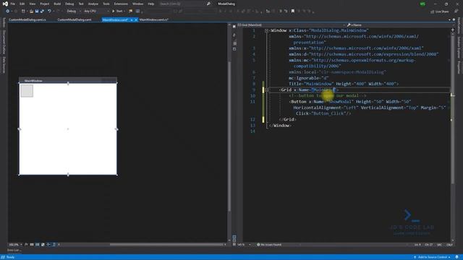The height and width of the screenshot is (260, 463).
Task: Open the Error List panel tab
Action: pos(14,251)
